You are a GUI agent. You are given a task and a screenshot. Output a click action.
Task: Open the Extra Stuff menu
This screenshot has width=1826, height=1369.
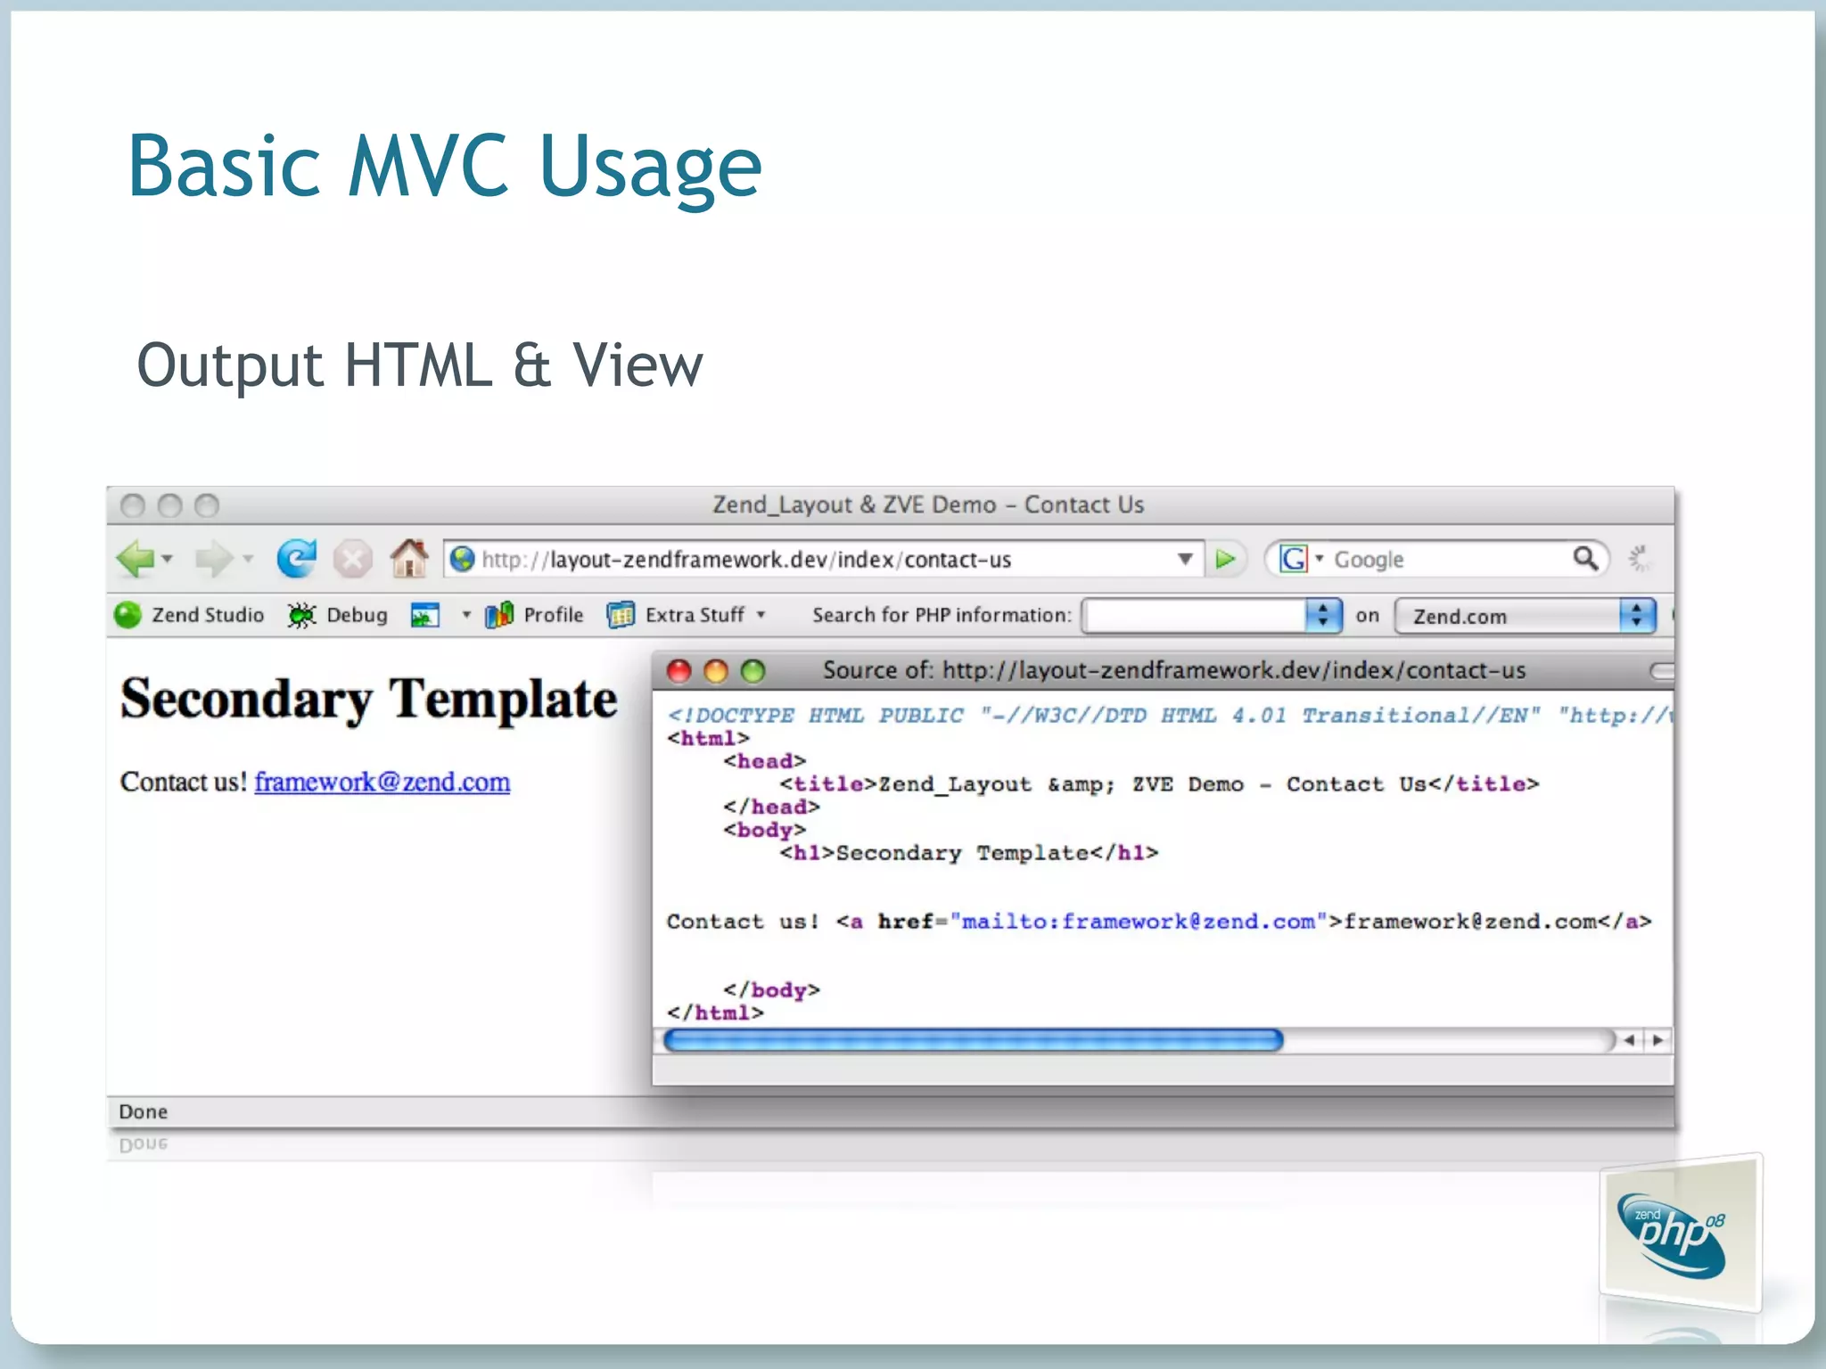pyautogui.click(x=687, y=615)
